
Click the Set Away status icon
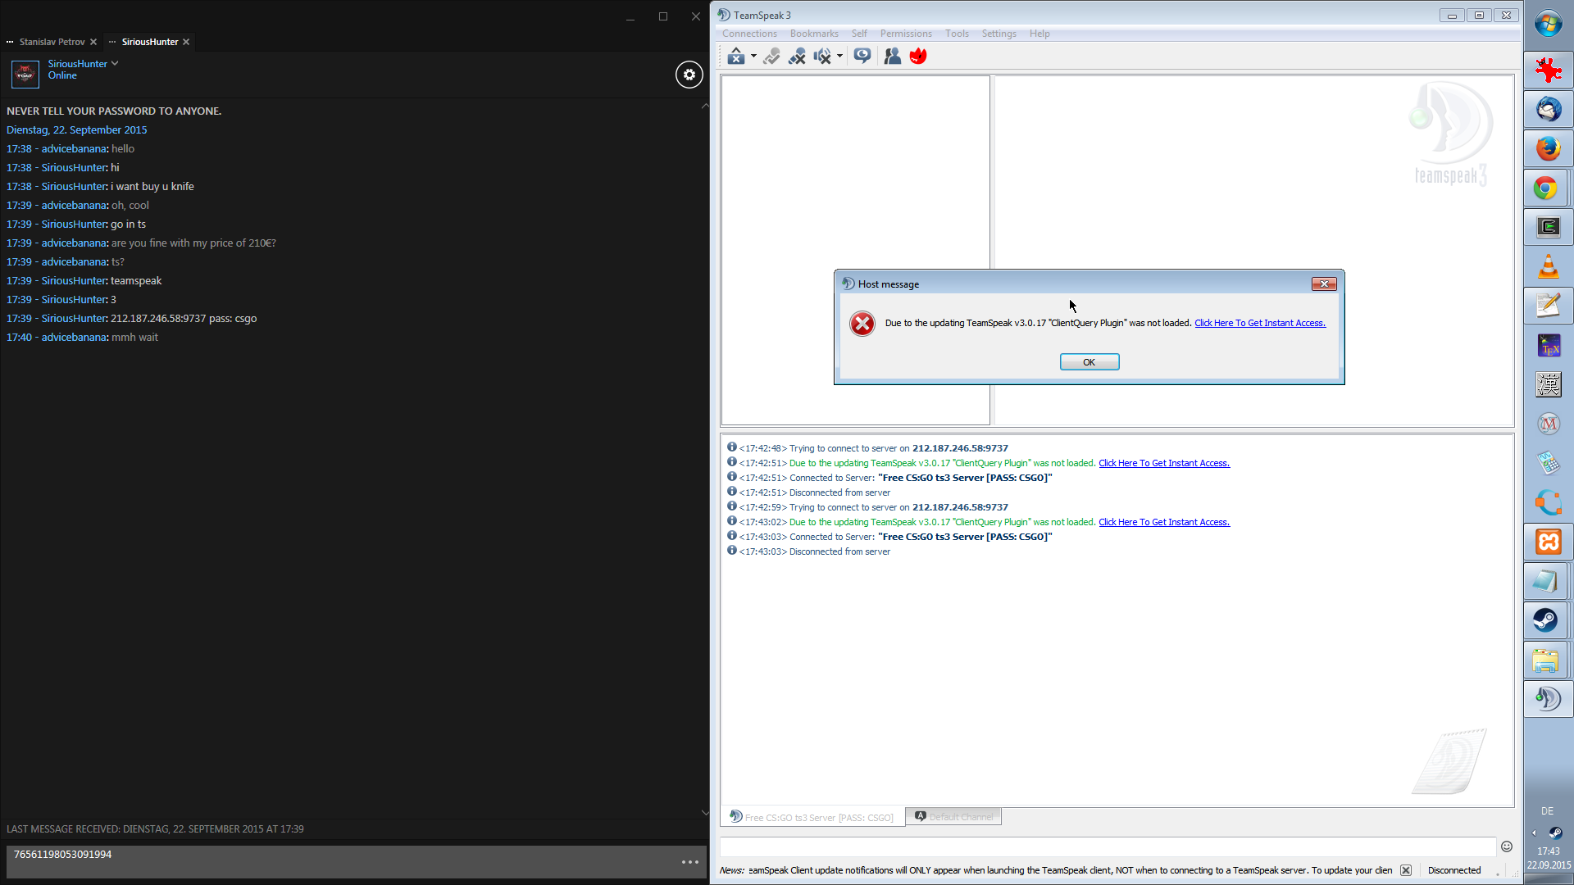(x=735, y=56)
